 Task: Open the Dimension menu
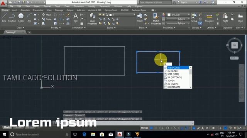pos(79,7)
